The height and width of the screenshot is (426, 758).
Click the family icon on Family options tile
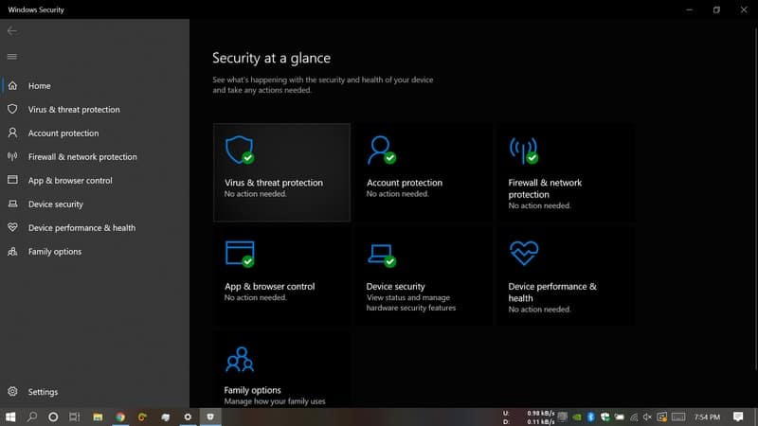click(x=240, y=359)
